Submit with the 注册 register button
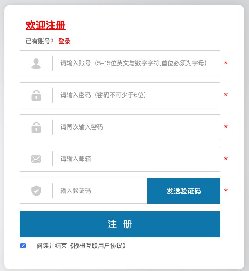249x271 pixels. [x=120, y=224]
